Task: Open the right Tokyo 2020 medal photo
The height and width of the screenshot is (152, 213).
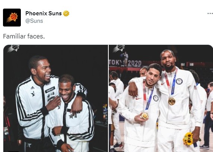Action: [161, 98]
